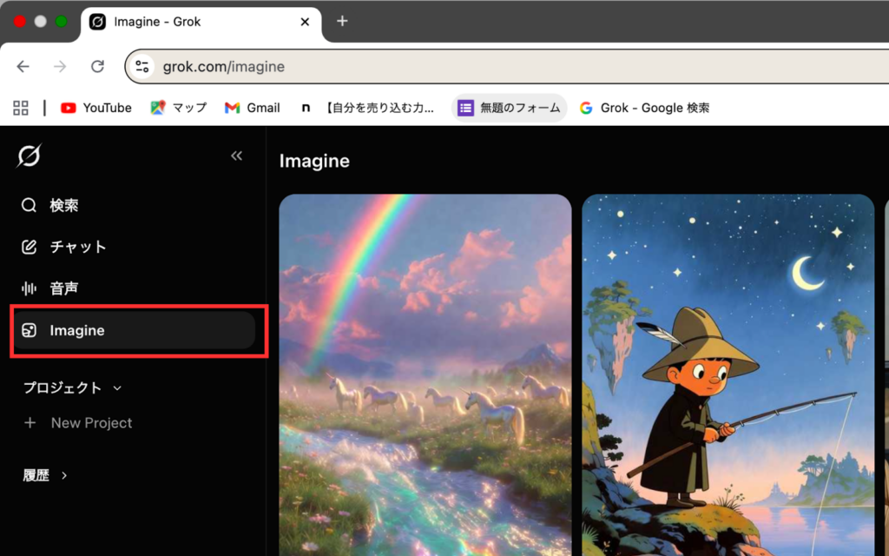
Task: Collapse the sidebar with the double chevron
Action: pos(236,156)
